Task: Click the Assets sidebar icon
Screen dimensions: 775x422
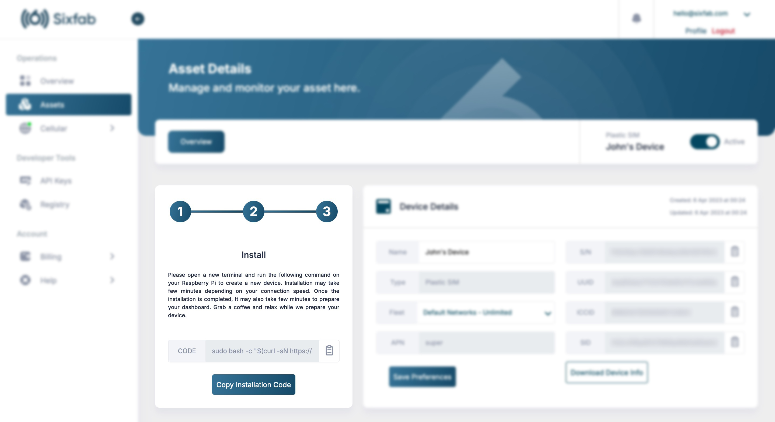Action: [25, 105]
